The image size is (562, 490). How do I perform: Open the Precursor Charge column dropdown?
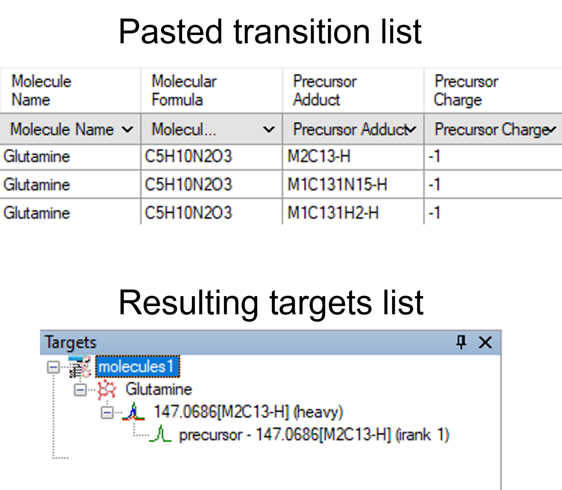coord(552,130)
